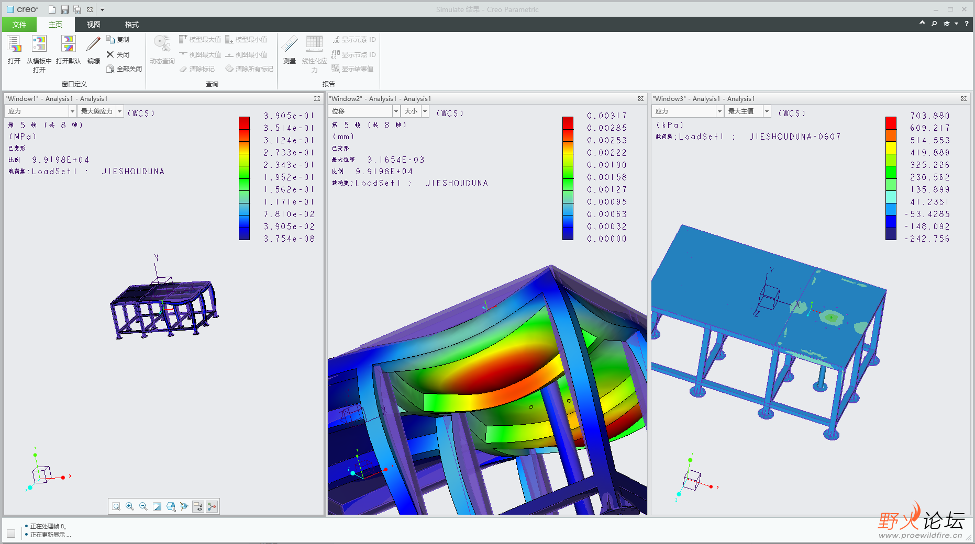Click the Measure (测量) ruler icon
This screenshot has height=544, width=975.
point(290,44)
